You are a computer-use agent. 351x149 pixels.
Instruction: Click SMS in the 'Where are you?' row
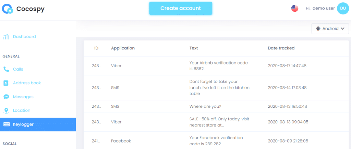(x=115, y=106)
